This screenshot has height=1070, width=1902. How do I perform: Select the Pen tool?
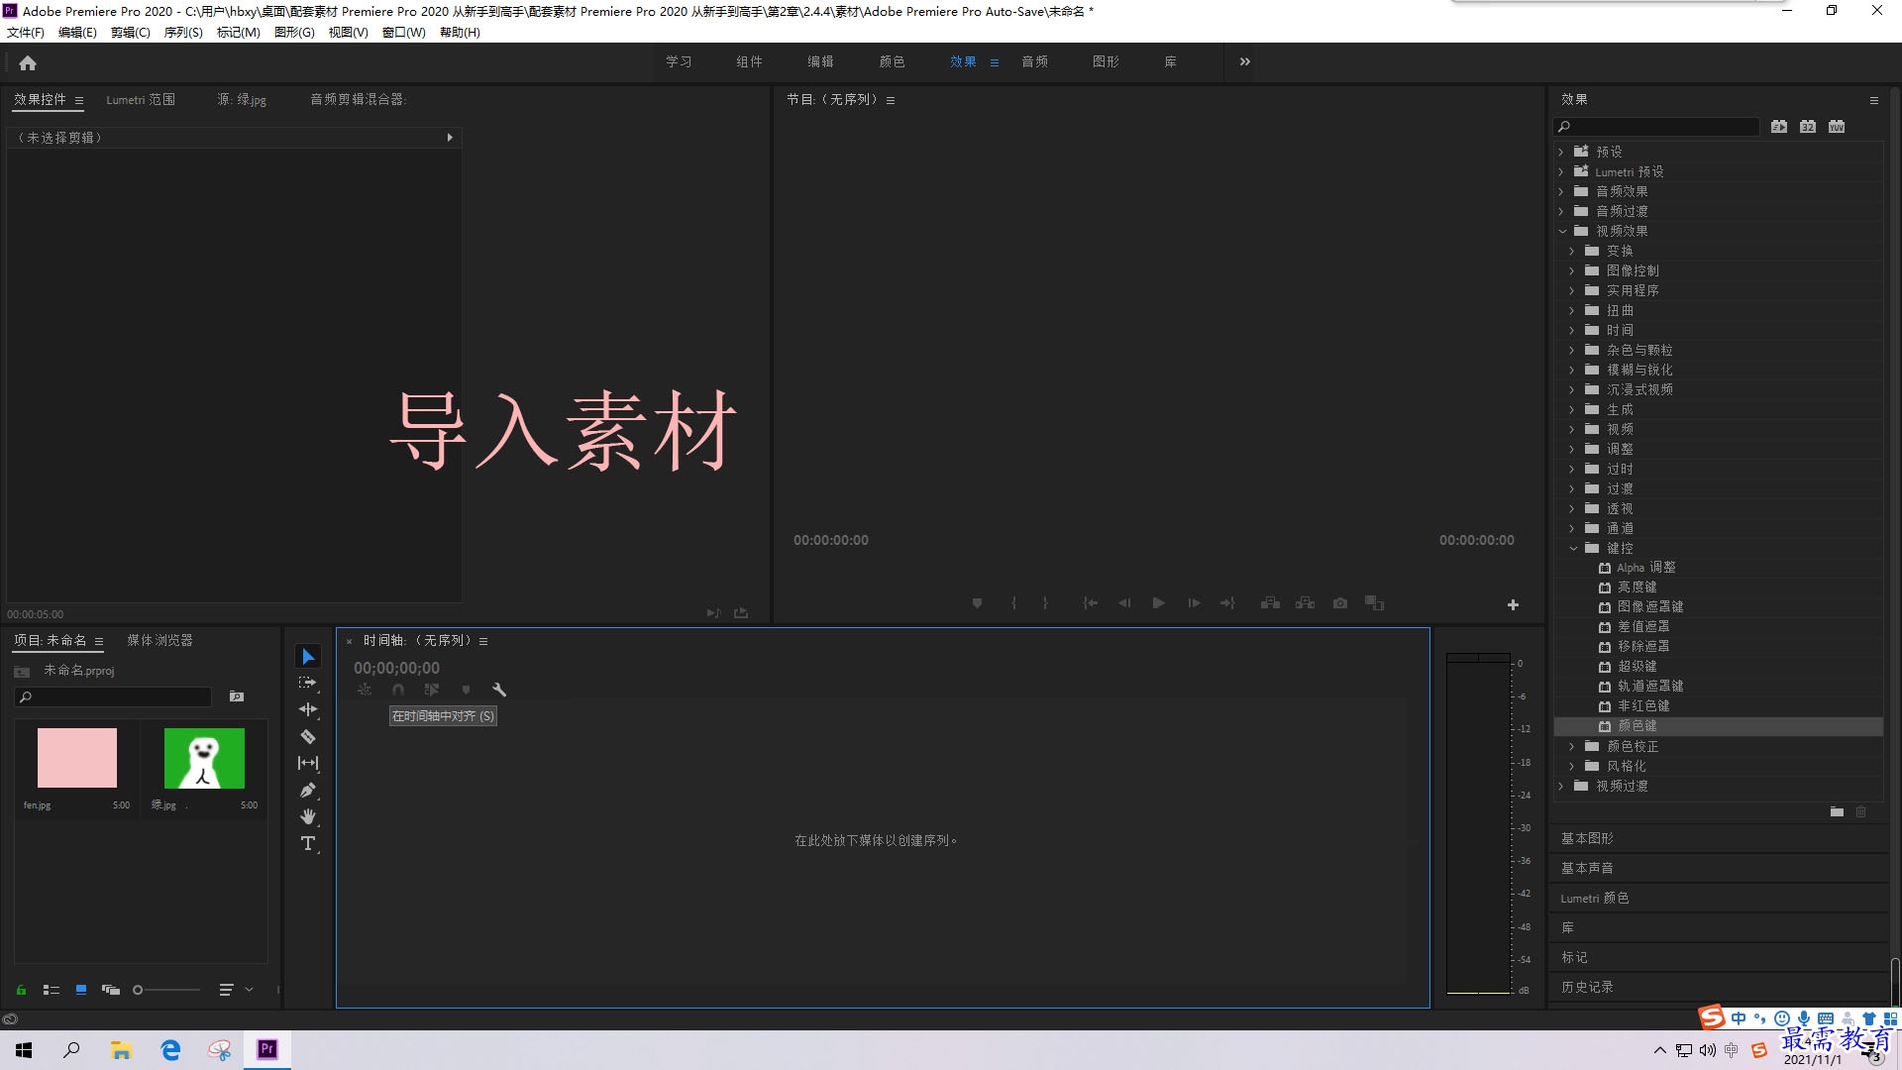tap(308, 790)
